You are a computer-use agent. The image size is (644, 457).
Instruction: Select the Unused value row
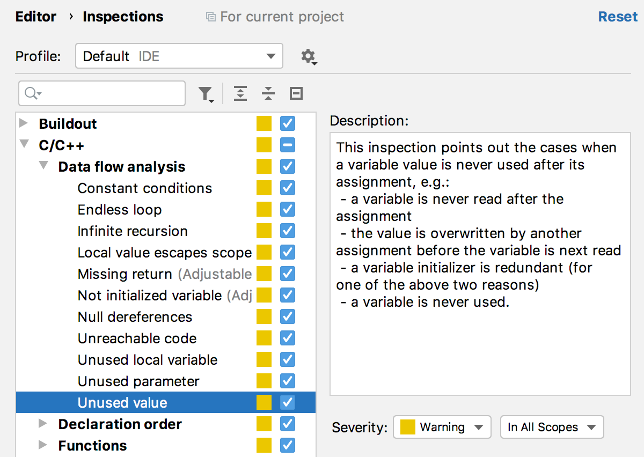coord(166,403)
